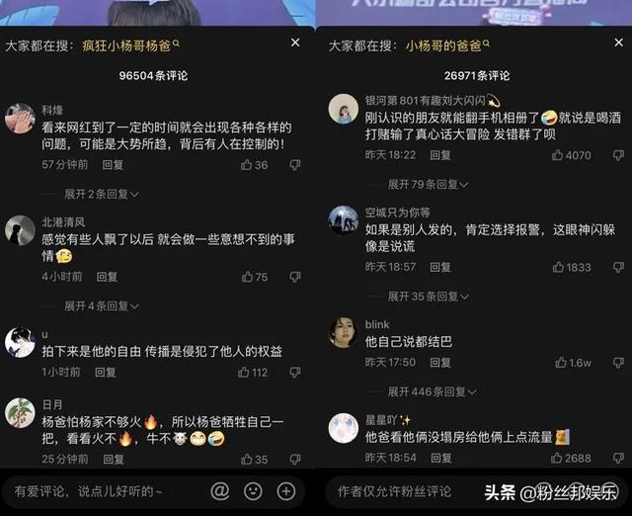Image resolution: width=632 pixels, height=516 pixels.
Task: Tap the @ mention icon in comment bar
Action: click(x=220, y=491)
